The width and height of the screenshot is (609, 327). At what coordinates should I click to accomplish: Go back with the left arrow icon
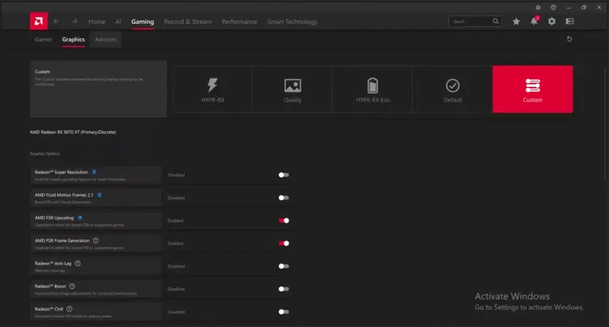pyautogui.click(x=56, y=21)
